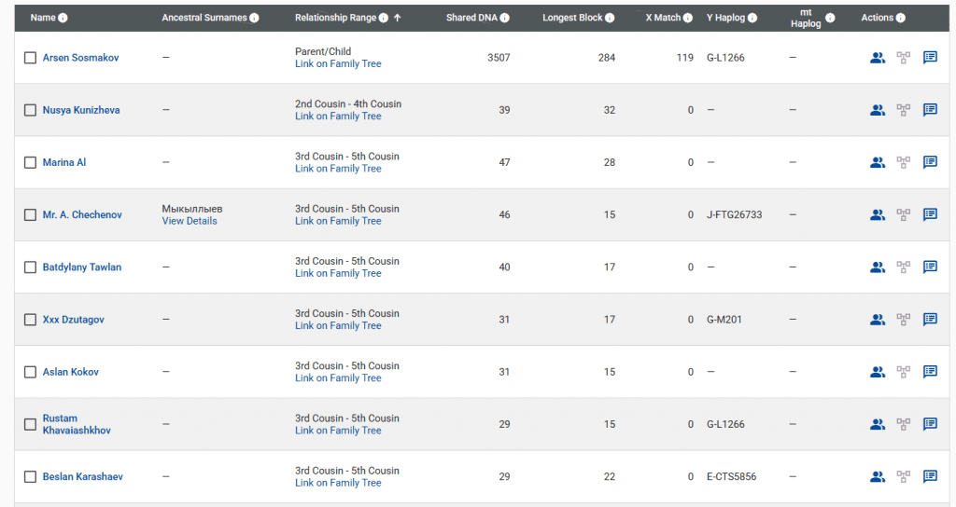Check the box for Rustam Khavaiashkhov
This screenshot has height=507, width=956.
[x=31, y=424]
